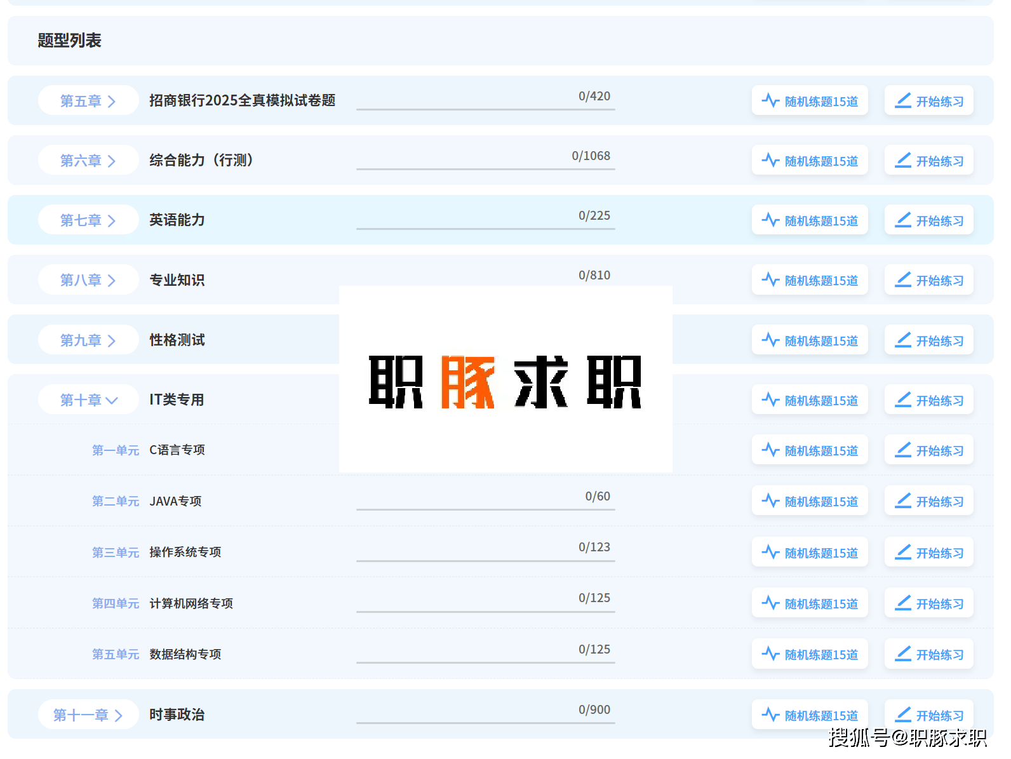Click pencil icon in 数据结构专项 row
Screen dimensions: 1011x759
[x=903, y=654]
